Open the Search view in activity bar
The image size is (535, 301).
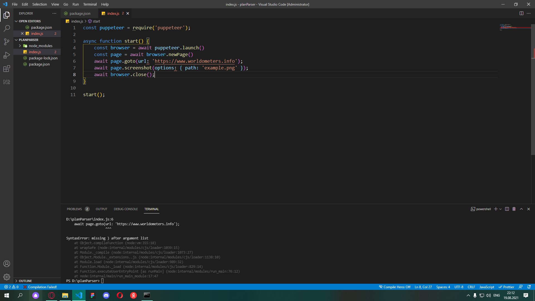click(x=7, y=28)
